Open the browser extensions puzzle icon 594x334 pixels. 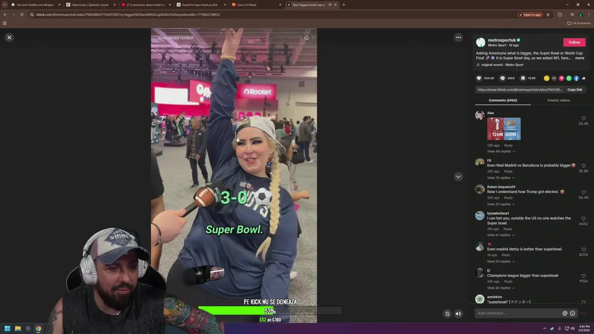(560, 14)
